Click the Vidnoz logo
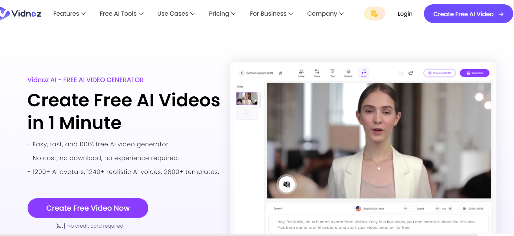 (21, 14)
